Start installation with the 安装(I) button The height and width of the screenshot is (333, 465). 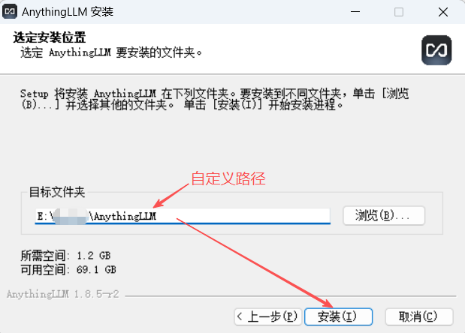click(338, 316)
